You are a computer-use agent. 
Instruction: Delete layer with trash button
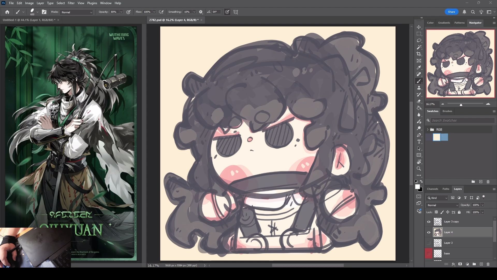pos(488,264)
